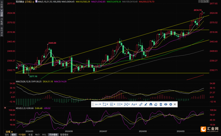The height and width of the screenshot is (136, 221).
Task: Switch to the K线图 side tab
Action: pyautogui.click(x=2, y=13)
